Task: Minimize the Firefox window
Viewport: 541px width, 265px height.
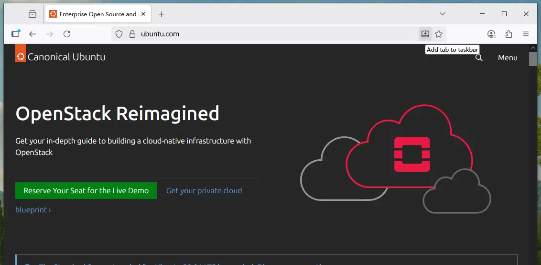Action: point(482,14)
